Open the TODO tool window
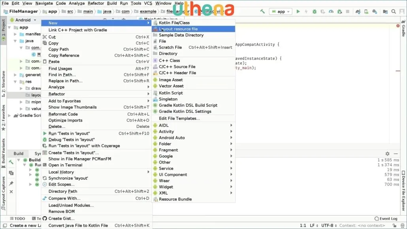The image size is (407, 229). coord(17,219)
